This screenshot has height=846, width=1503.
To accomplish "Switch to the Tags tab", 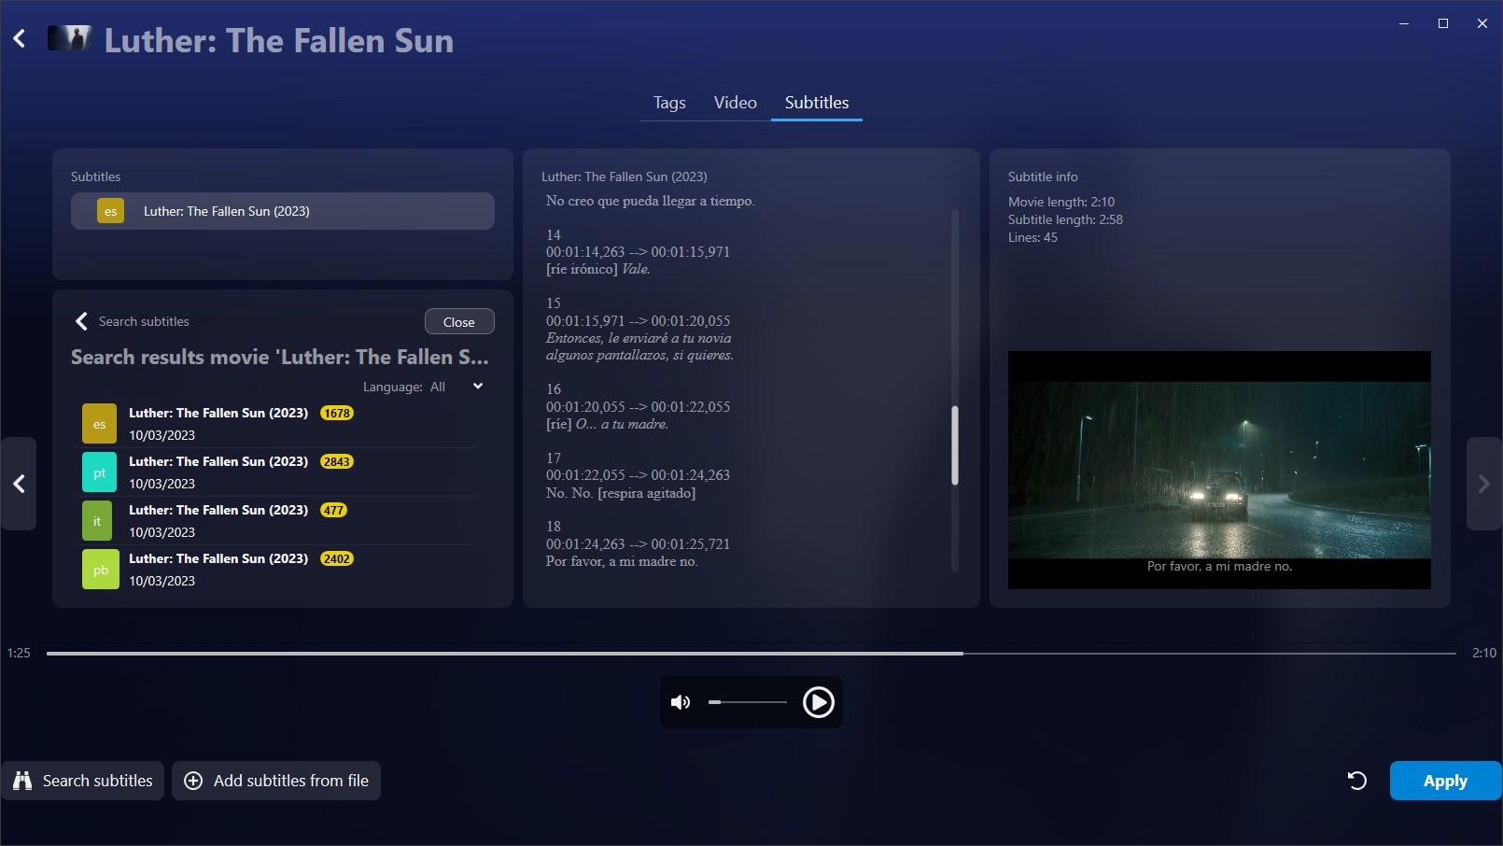I will coord(669,103).
